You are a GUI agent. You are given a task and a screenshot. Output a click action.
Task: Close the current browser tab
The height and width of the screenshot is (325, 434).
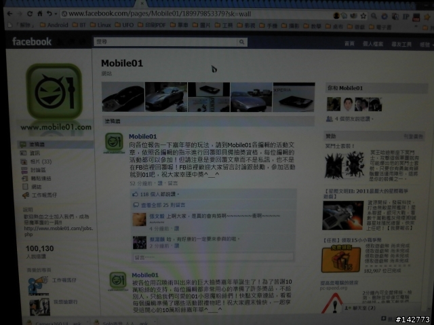coord(142,3)
